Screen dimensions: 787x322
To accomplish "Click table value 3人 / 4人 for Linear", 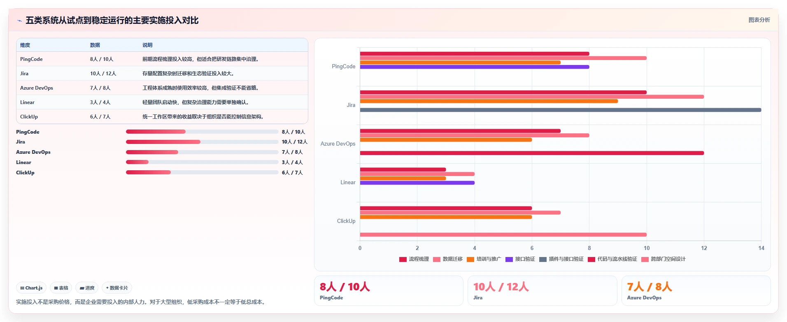I will tap(100, 102).
